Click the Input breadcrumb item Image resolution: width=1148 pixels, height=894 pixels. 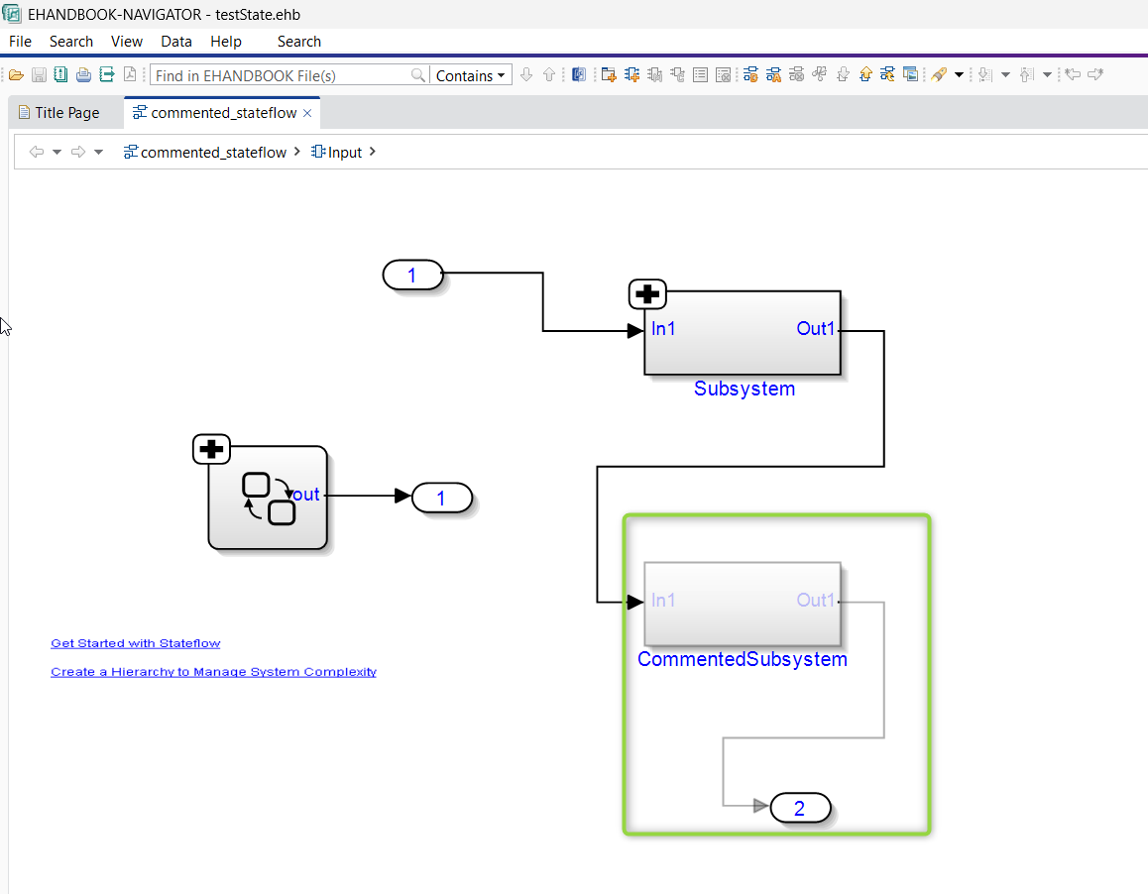point(337,153)
